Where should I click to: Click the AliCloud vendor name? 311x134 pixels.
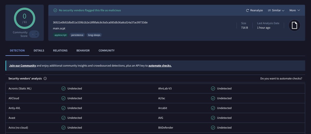[14, 98]
